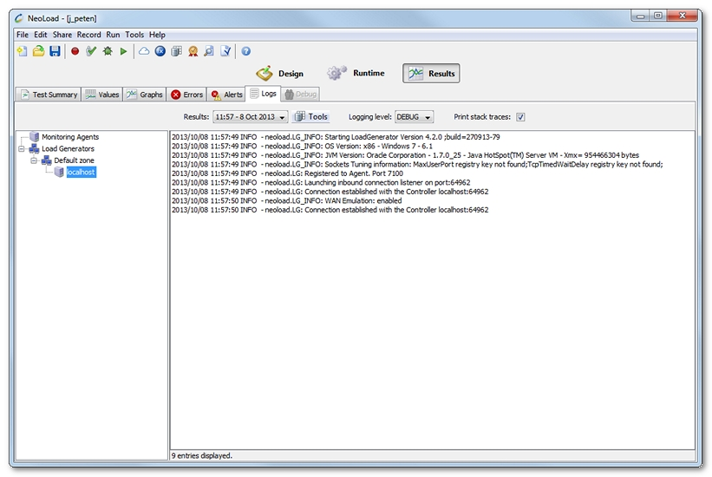Image resolution: width=712 pixels, height=477 pixels.
Task: Select Monitoring Agents in the tree
Action: tap(69, 137)
